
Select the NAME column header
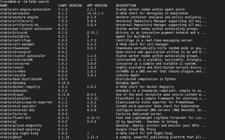pyautogui.click(x=4, y=5)
